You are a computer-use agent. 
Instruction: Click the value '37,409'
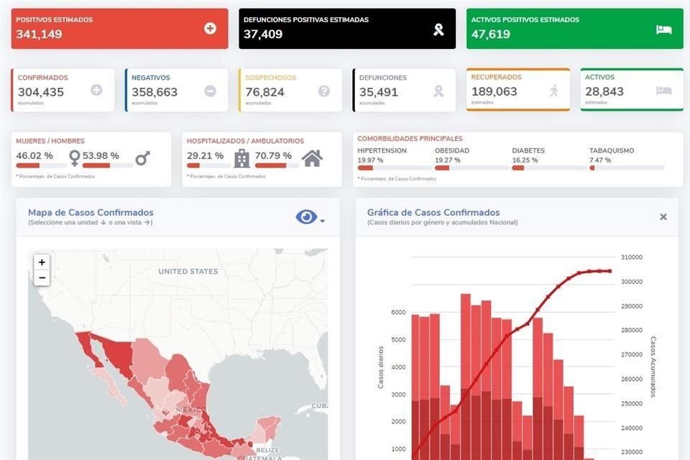click(263, 34)
